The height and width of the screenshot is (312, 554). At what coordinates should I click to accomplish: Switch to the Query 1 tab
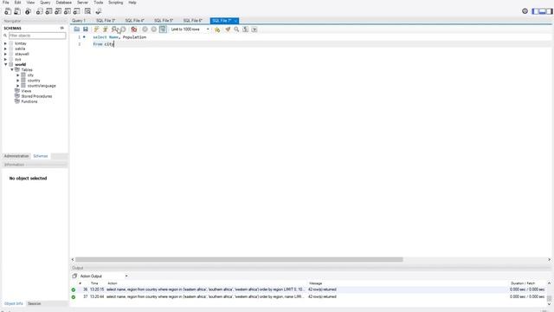click(x=79, y=21)
